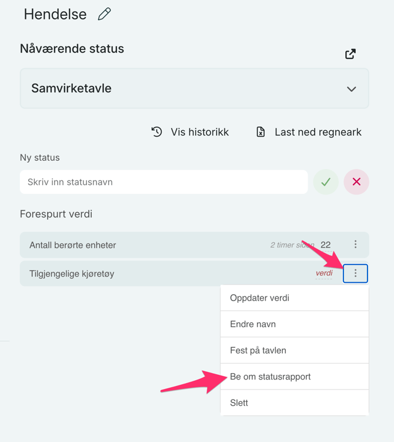The width and height of the screenshot is (394, 442).
Task: Cancel new status with red X
Action: [x=356, y=182]
